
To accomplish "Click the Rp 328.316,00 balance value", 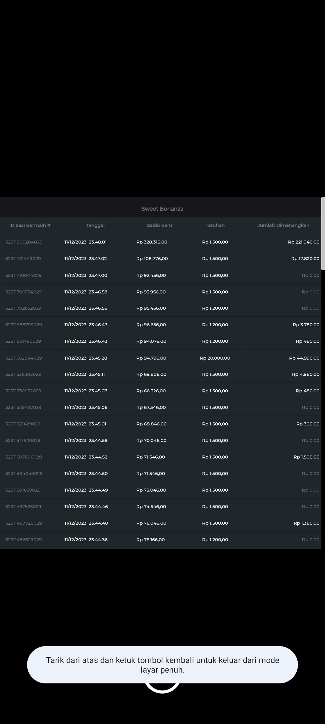I will (x=152, y=242).
